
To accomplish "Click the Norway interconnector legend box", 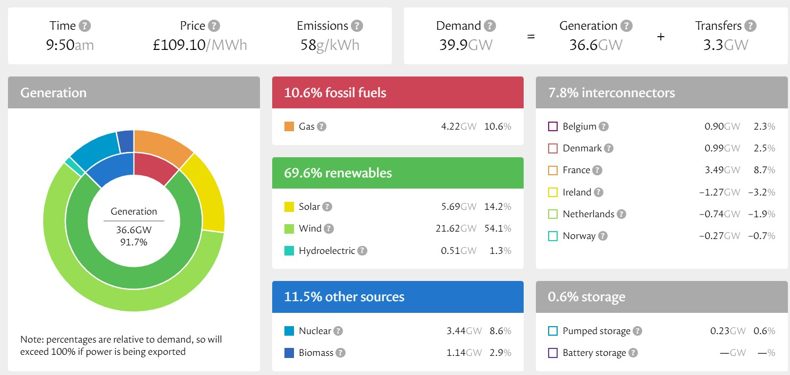I will click(552, 236).
